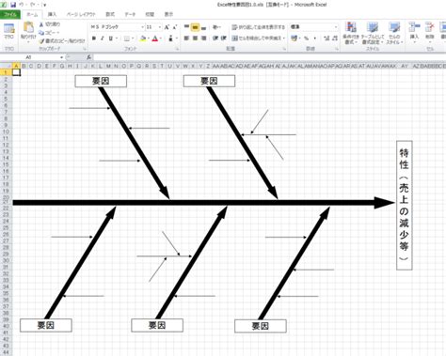Open the green File (ファイル) tab
The width and height of the screenshot is (446, 356).
point(10,14)
